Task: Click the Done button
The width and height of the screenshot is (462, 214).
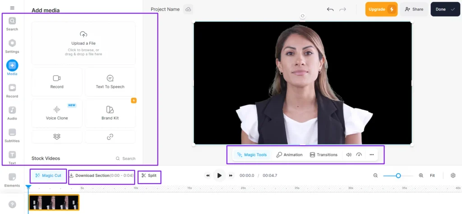Action: click(x=445, y=9)
